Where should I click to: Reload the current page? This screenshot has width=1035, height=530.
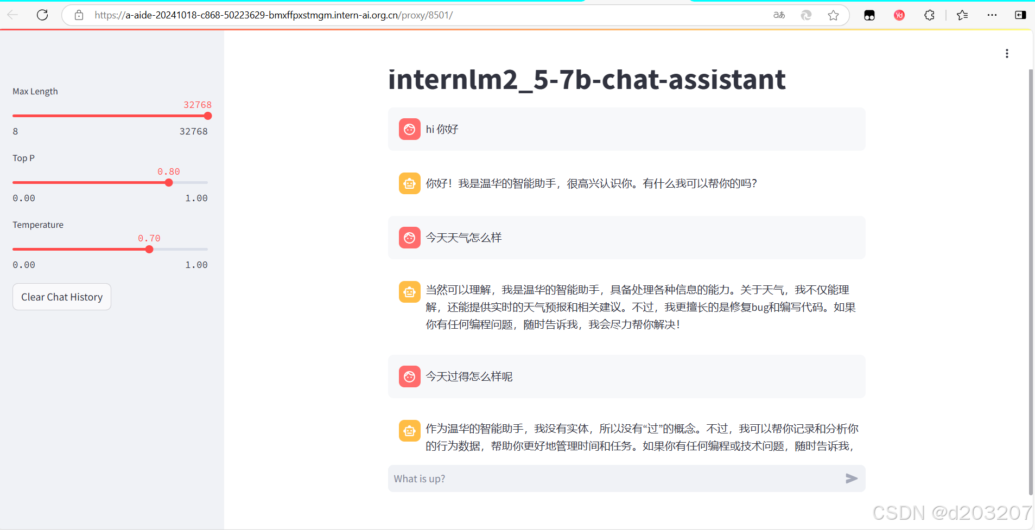pos(42,15)
